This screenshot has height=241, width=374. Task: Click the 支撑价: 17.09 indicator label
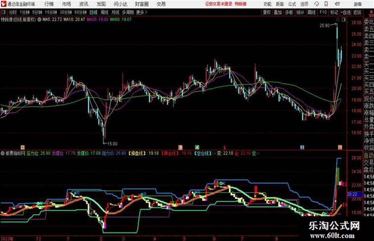click(x=89, y=153)
